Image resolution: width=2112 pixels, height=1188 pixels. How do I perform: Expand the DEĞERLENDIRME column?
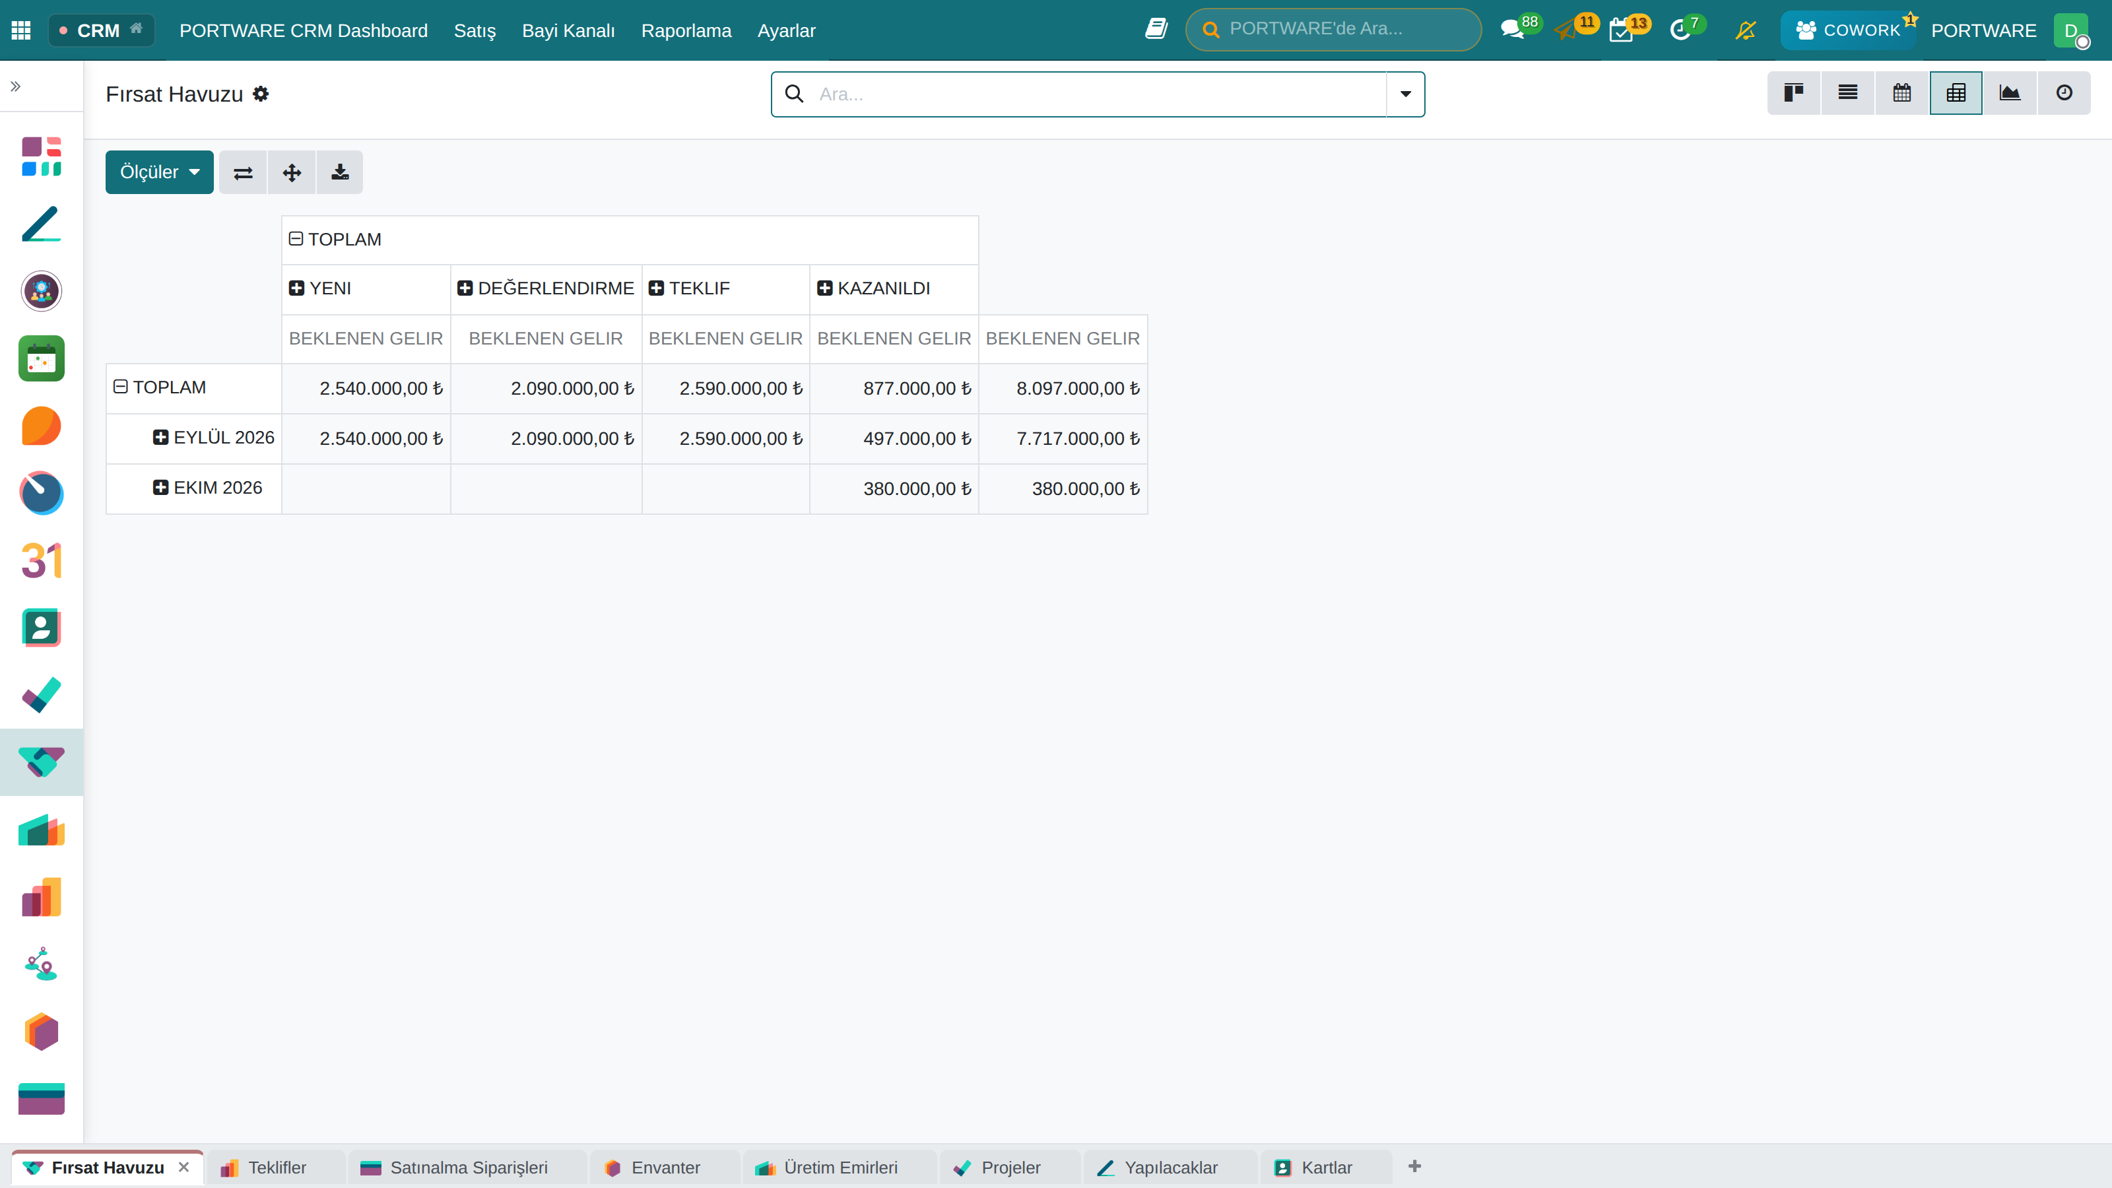click(465, 288)
